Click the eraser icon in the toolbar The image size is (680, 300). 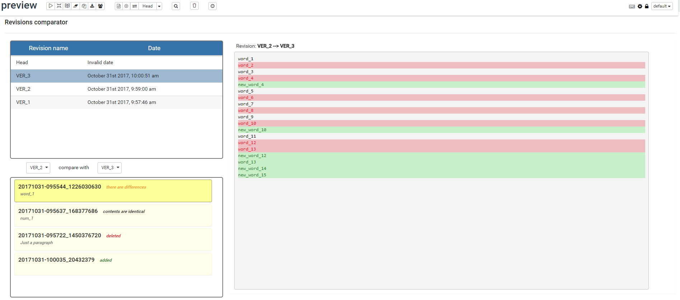76,6
